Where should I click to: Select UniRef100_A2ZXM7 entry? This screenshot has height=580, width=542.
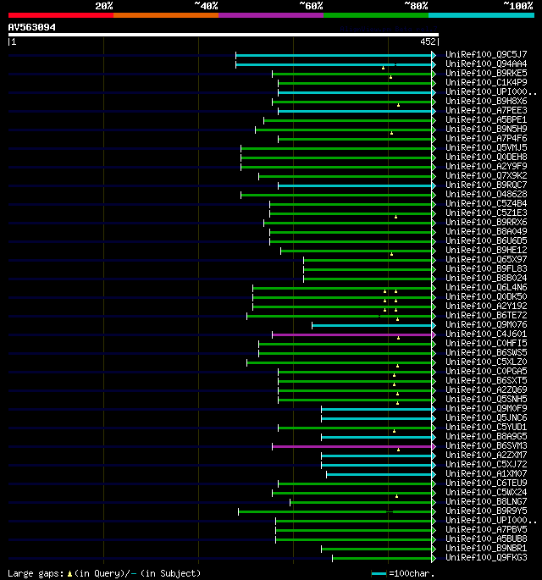[486, 455]
